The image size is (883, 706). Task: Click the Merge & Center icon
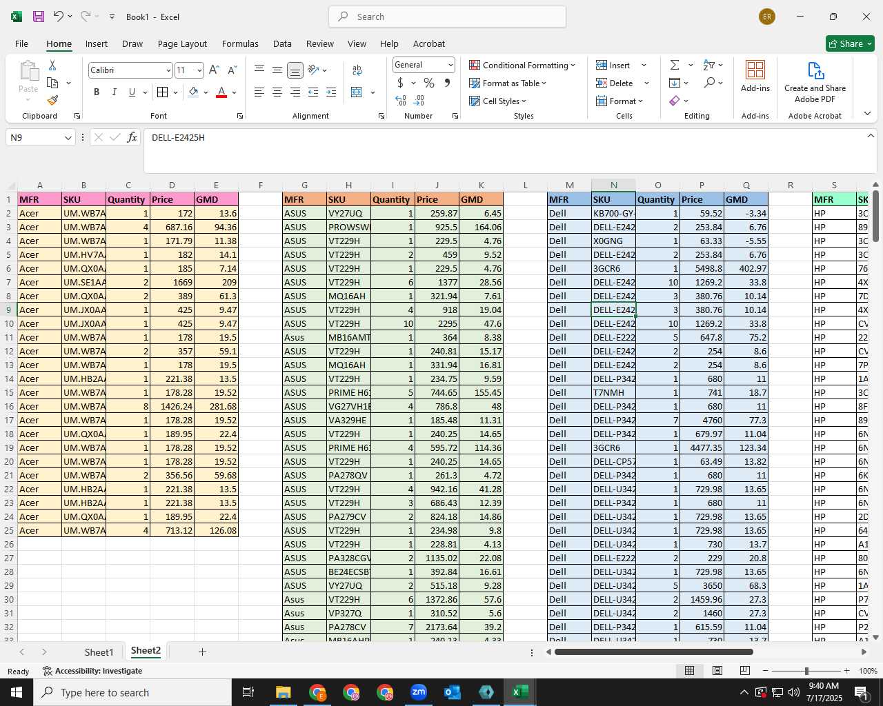357,92
